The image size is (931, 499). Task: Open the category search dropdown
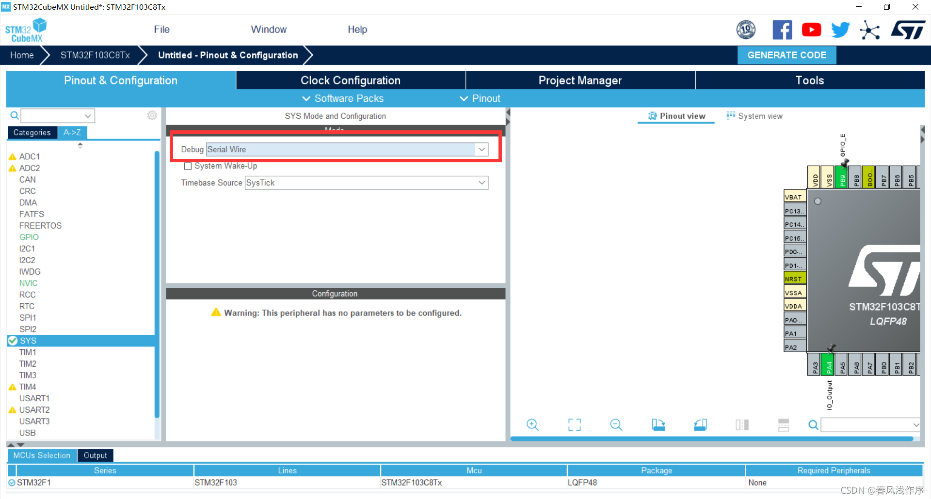tap(88, 116)
